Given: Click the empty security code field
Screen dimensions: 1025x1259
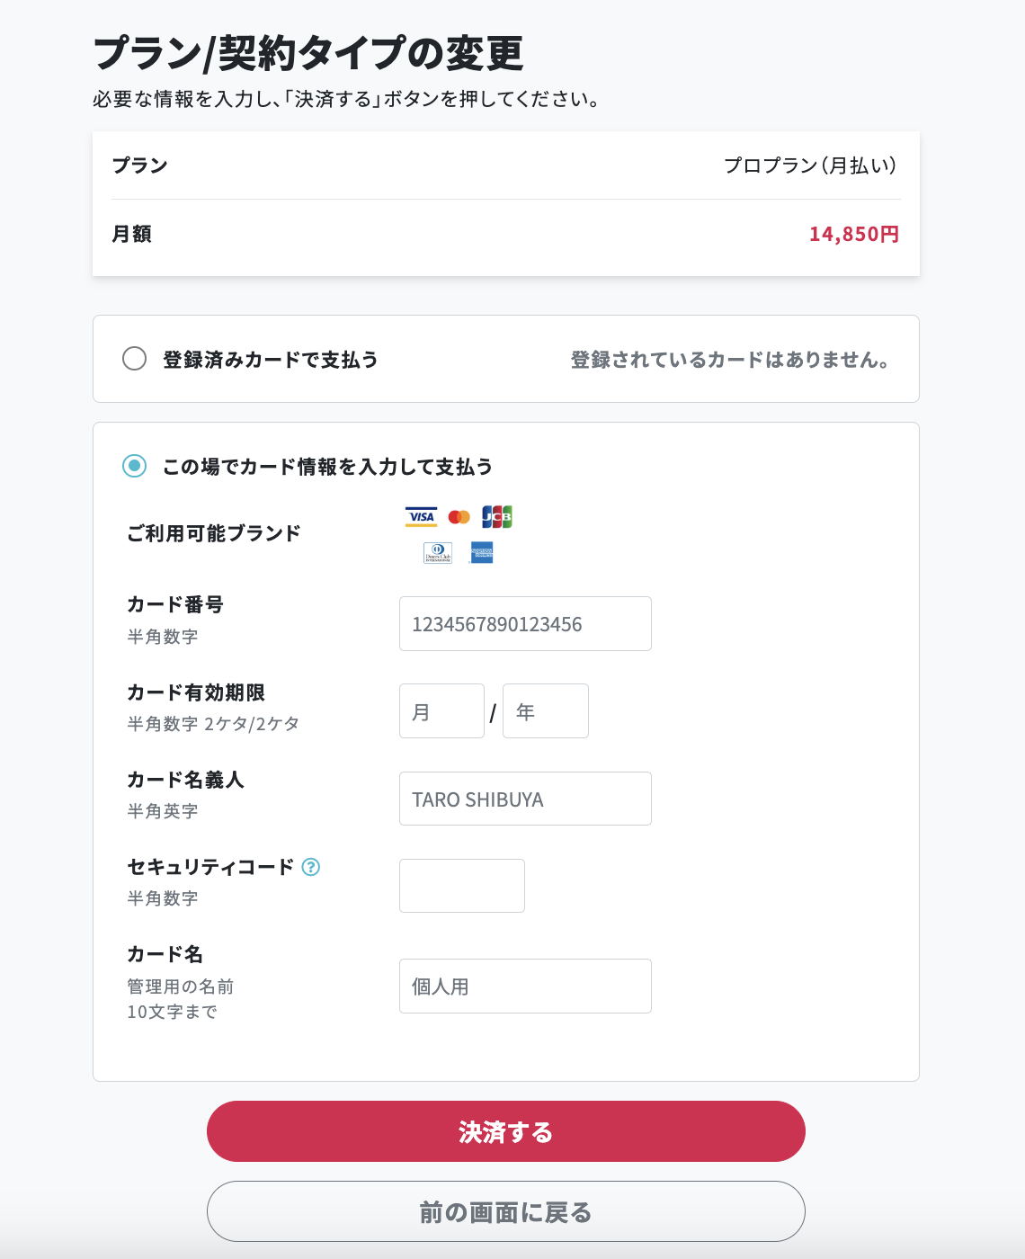Looking at the screenshot, I should (x=461, y=886).
